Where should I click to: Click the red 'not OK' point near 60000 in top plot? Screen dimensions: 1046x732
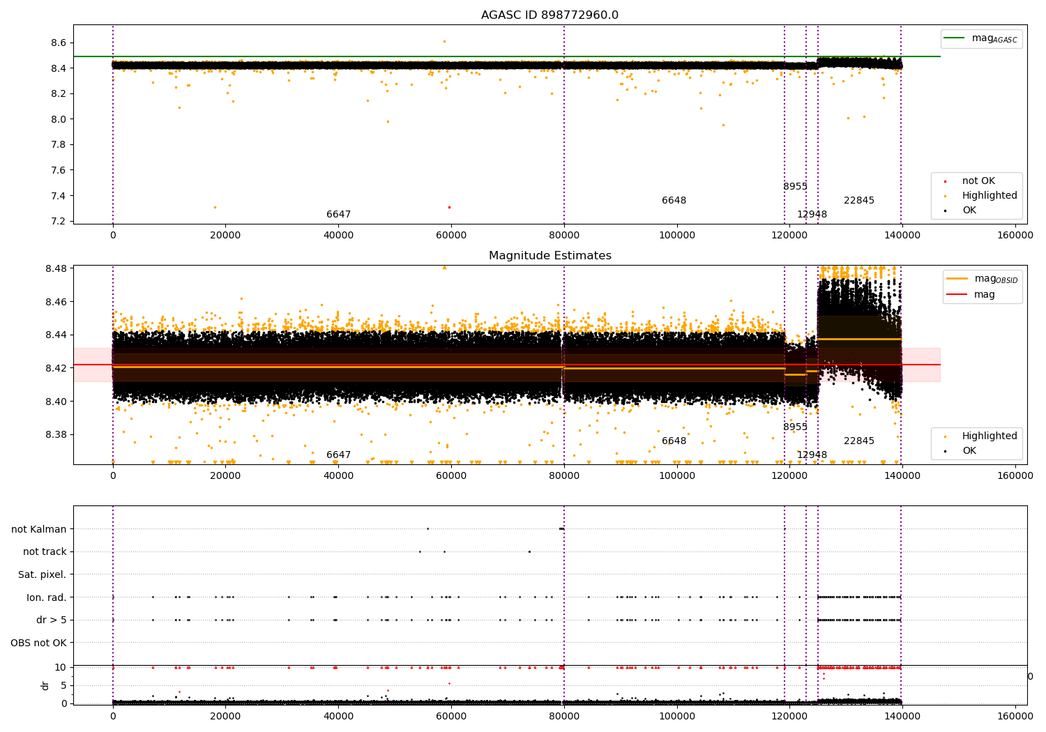tap(449, 207)
